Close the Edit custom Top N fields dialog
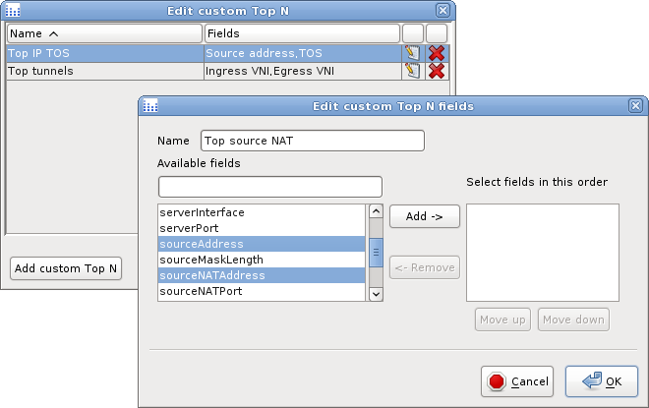 [637, 106]
